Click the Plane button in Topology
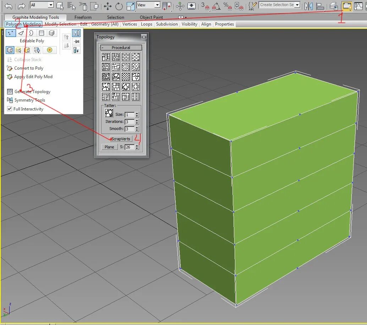367x325 pixels. [x=109, y=147]
